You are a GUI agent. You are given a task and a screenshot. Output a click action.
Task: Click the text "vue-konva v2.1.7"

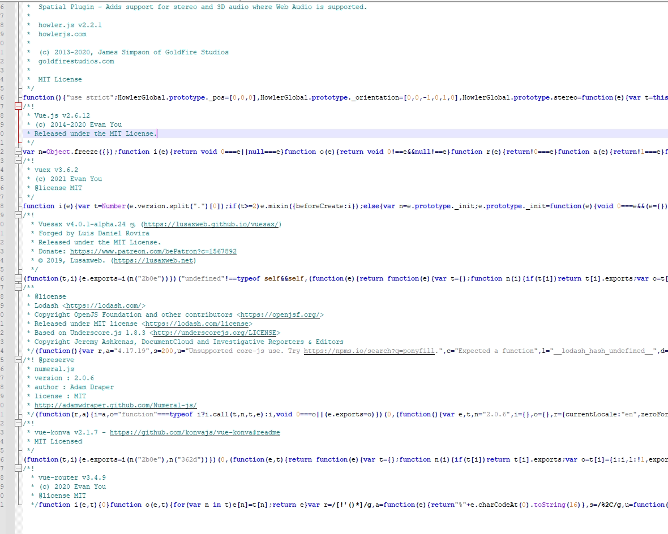pos(66,433)
